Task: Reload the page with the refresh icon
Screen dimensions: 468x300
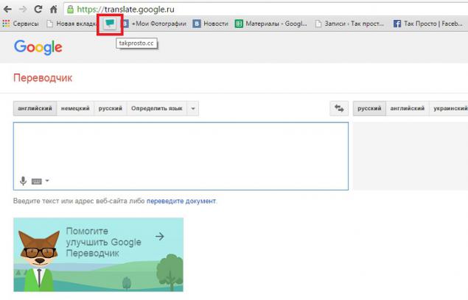Action: (38, 9)
